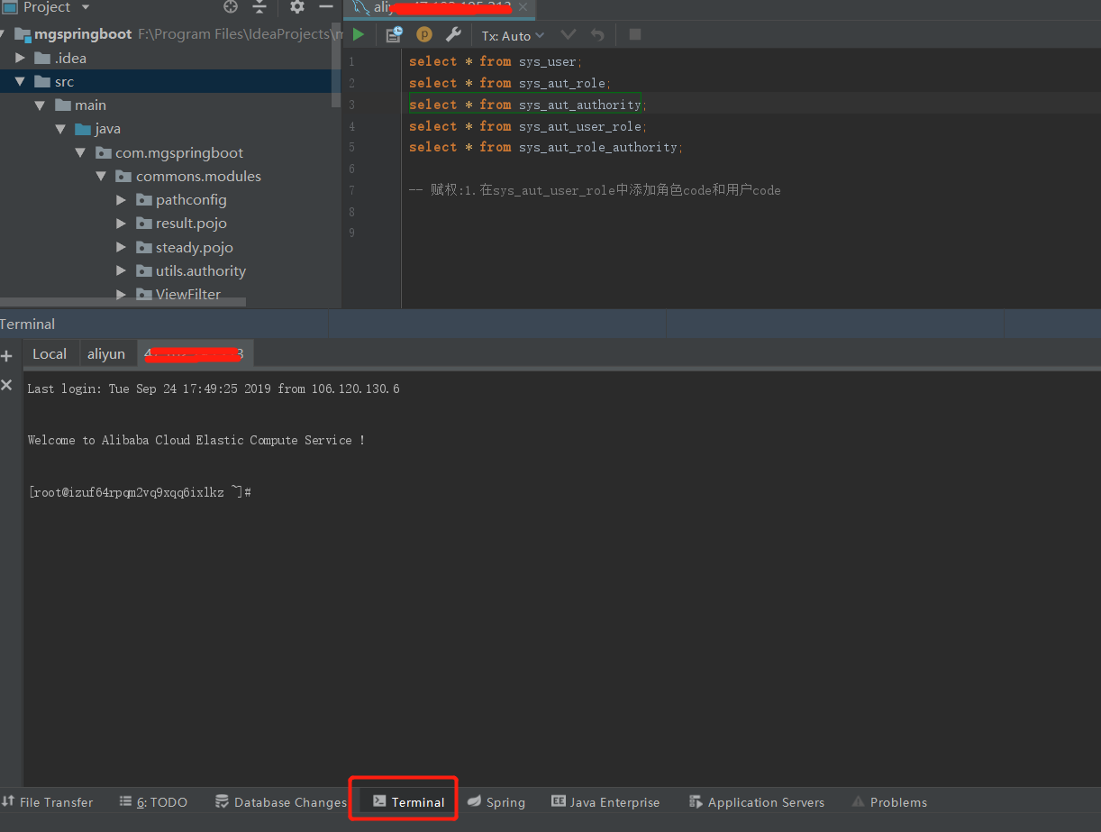Collapse all nodes in Project tree
Image resolution: width=1101 pixels, height=832 pixels.
coord(260,7)
